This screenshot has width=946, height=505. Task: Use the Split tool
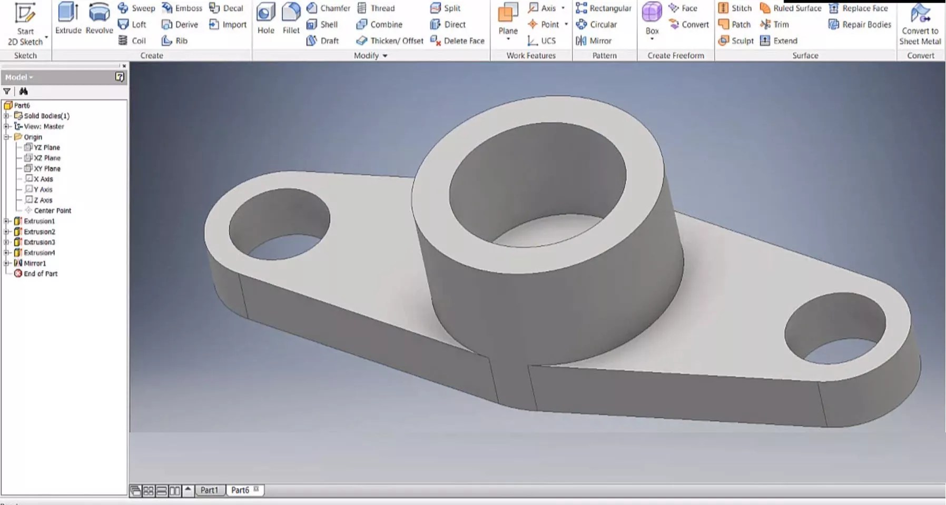coord(446,8)
